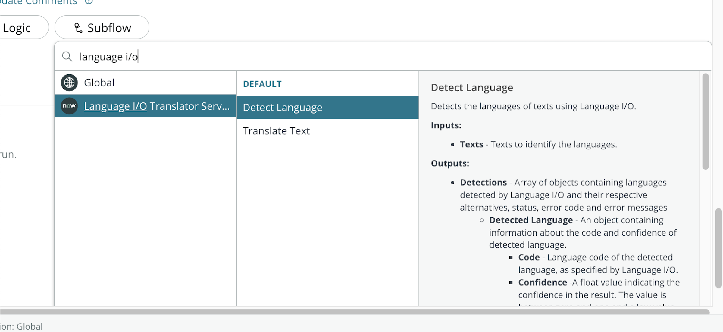Click the ServiceNow 'now' logo icon
This screenshot has height=332, width=723.
[69, 106]
